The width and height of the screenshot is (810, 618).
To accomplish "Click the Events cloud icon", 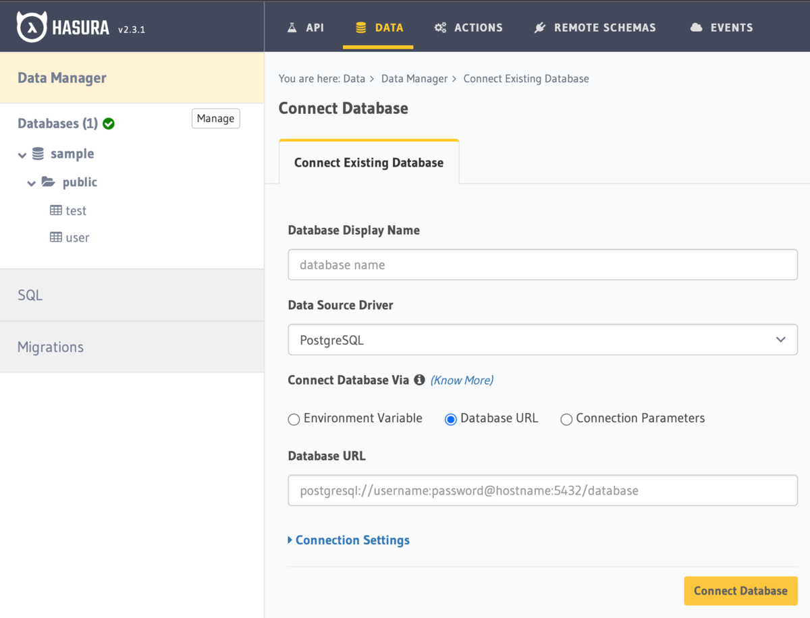I will tap(697, 28).
